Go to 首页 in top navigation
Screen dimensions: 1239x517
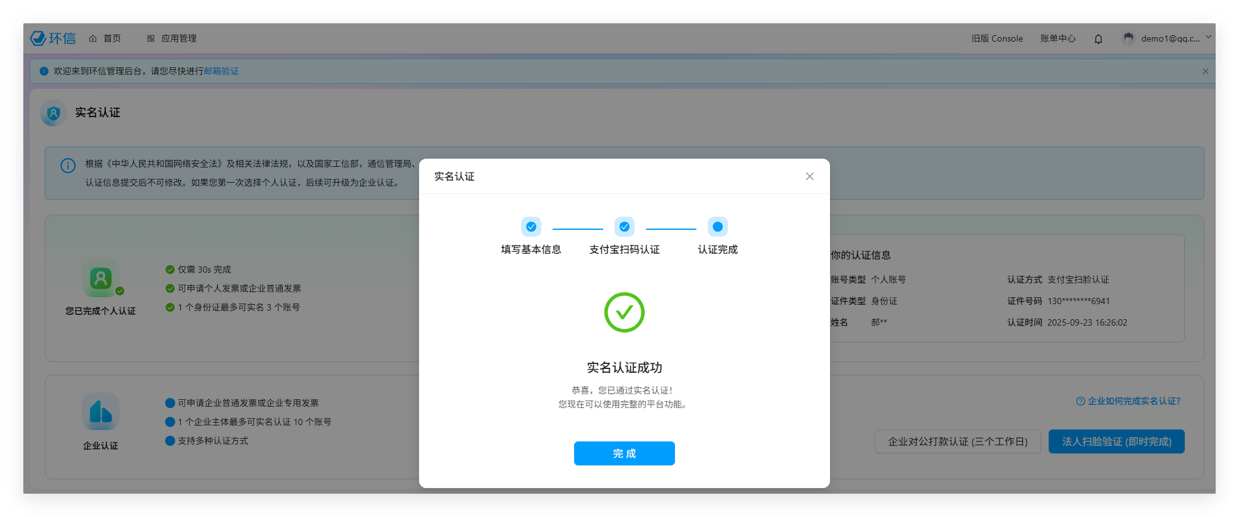105,38
